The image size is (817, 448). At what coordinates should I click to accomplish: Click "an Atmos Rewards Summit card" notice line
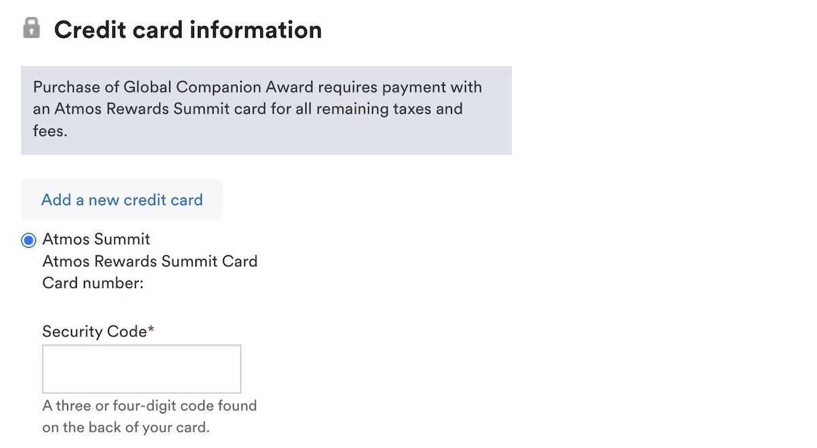[x=150, y=109]
